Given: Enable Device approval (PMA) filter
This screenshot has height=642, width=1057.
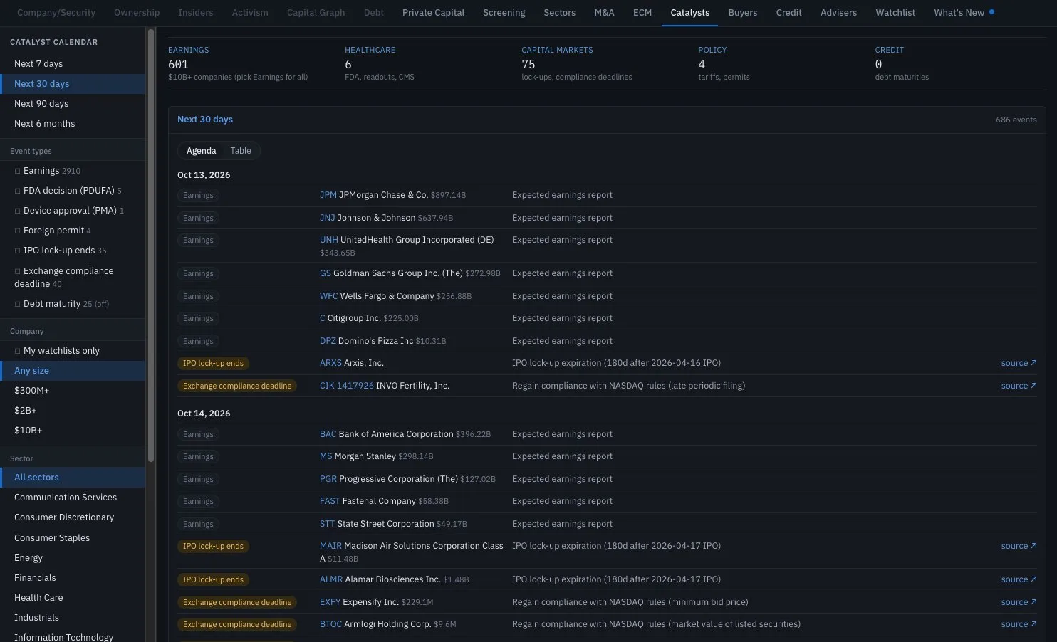Looking at the screenshot, I should coord(17,211).
